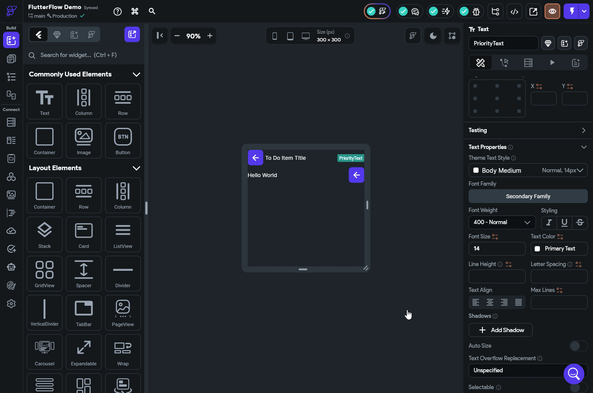Collapse the left panel arrow button
This screenshot has width=593, height=393.
pos(160,35)
